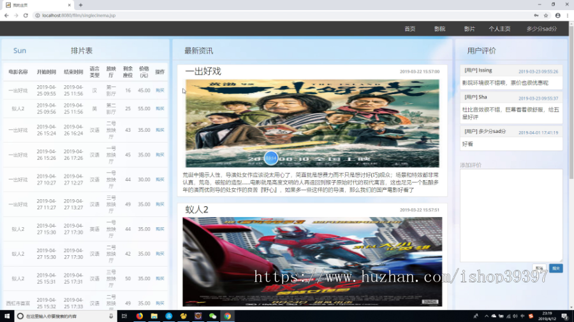The width and height of the screenshot is (574, 322).
Task: Buy ticket for 一出好戏 starting 04-26 15:24
Action: click(160, 130)
